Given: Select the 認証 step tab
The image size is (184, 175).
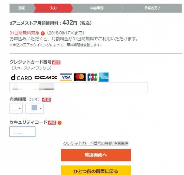Looking at the screenshot, I should 22,8.
